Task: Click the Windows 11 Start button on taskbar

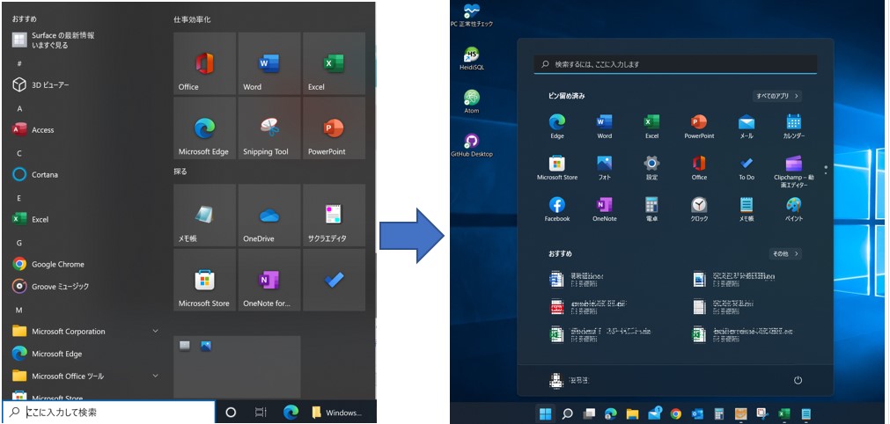Action: pos(546,413)
